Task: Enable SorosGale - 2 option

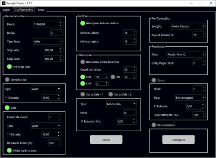Action: point(111,94)
